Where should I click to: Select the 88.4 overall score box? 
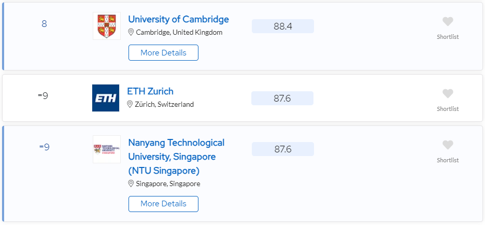[x=283, y=26]
